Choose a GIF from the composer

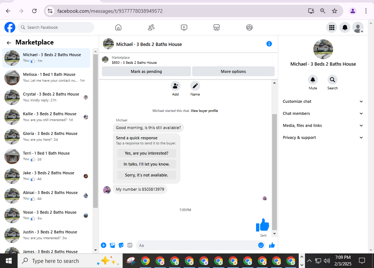[x=130, y=245]
